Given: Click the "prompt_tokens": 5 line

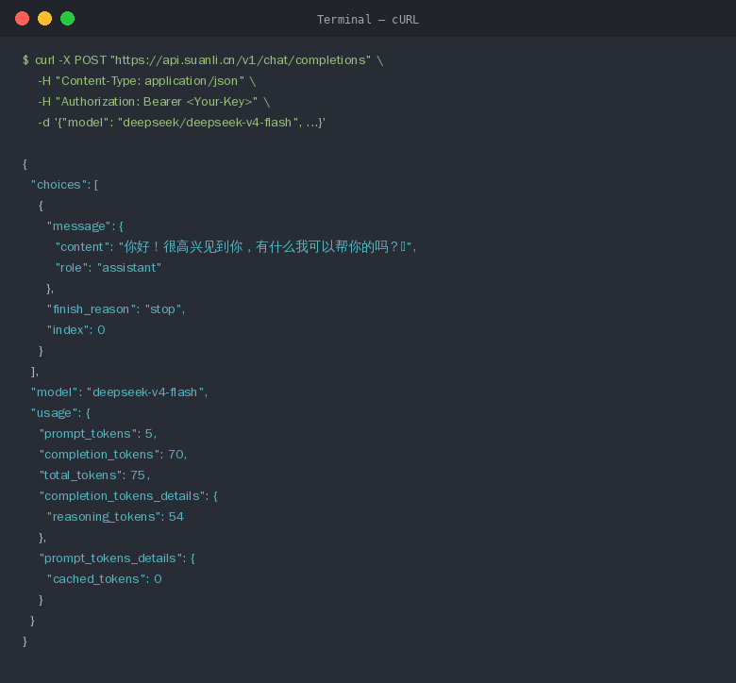Looking at the screenshot, I should (98, 434).
